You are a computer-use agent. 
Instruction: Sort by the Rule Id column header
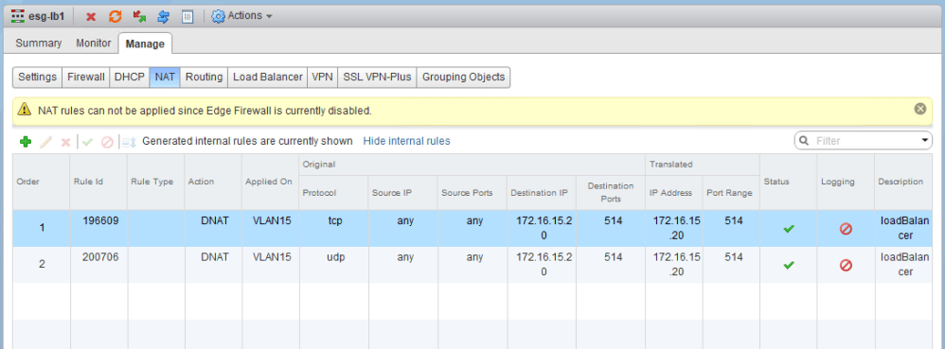coord(98,182)
